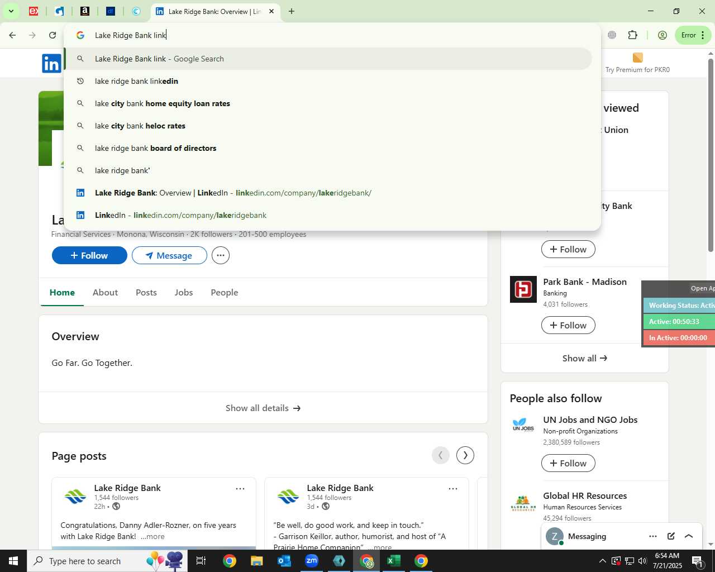Image resolution: width=715 pixels, height=572 pixels.
Task: Switch to the red 'ex' pinned tab
Action: (34, 11)
